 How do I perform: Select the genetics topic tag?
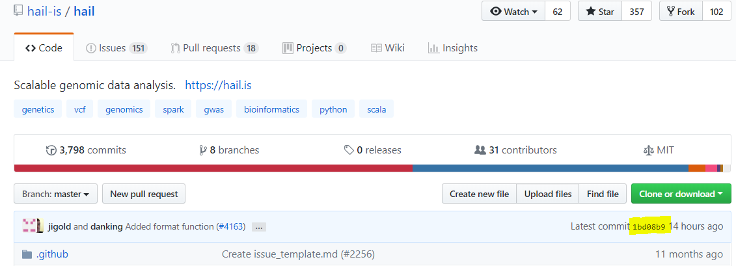click(38, 109)
